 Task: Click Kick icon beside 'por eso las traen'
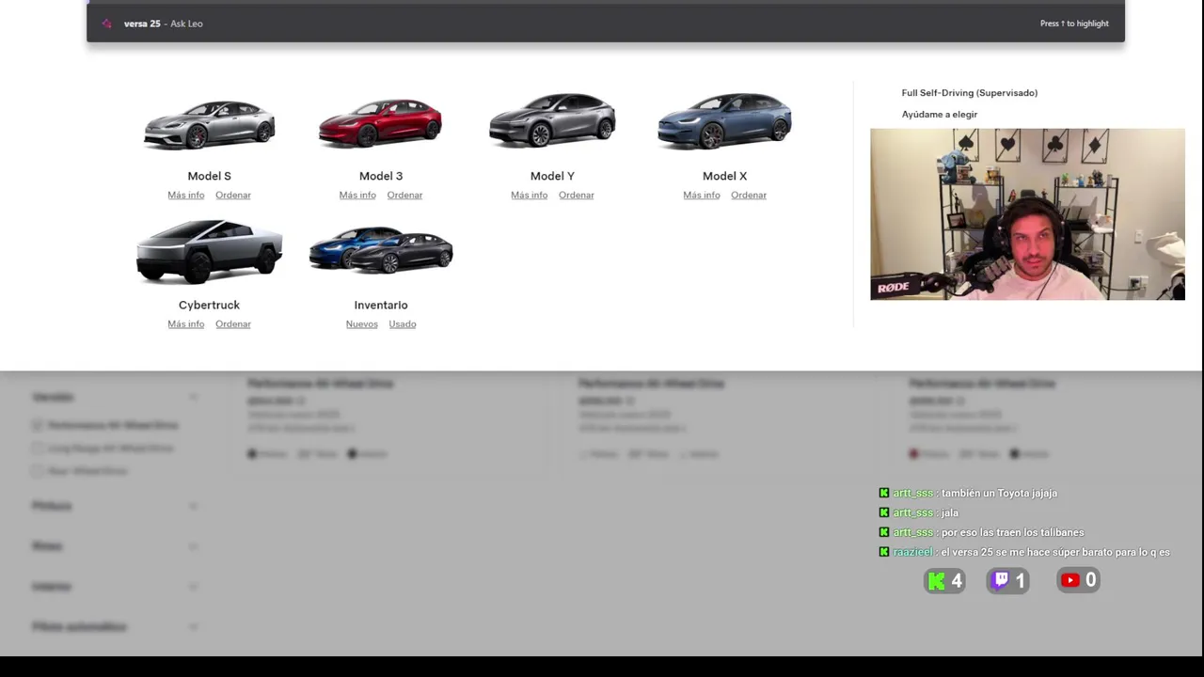(x=883, y=532)
